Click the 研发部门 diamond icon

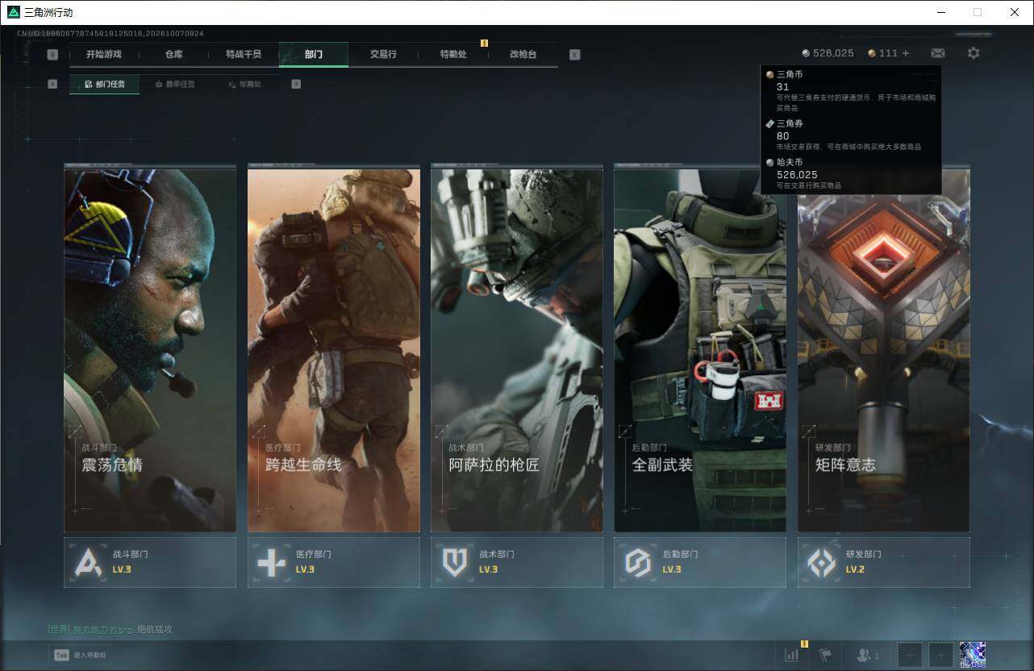pyautogui.click(x=822, y=562)
